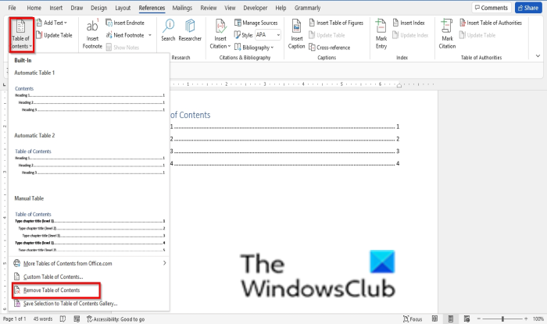Click Insert Caption
This screenshot has height=324, width=547.
296,34
